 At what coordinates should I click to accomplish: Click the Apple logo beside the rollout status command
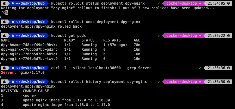[x=4, y=3]
